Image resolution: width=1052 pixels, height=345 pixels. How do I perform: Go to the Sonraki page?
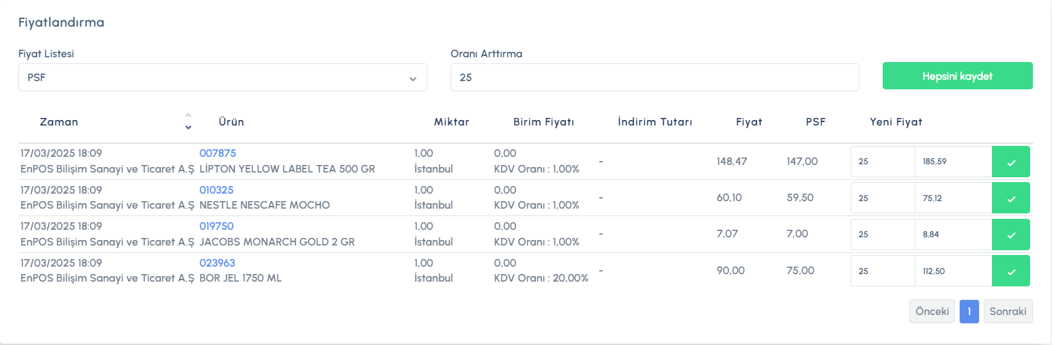click(x=1008, y=312)
